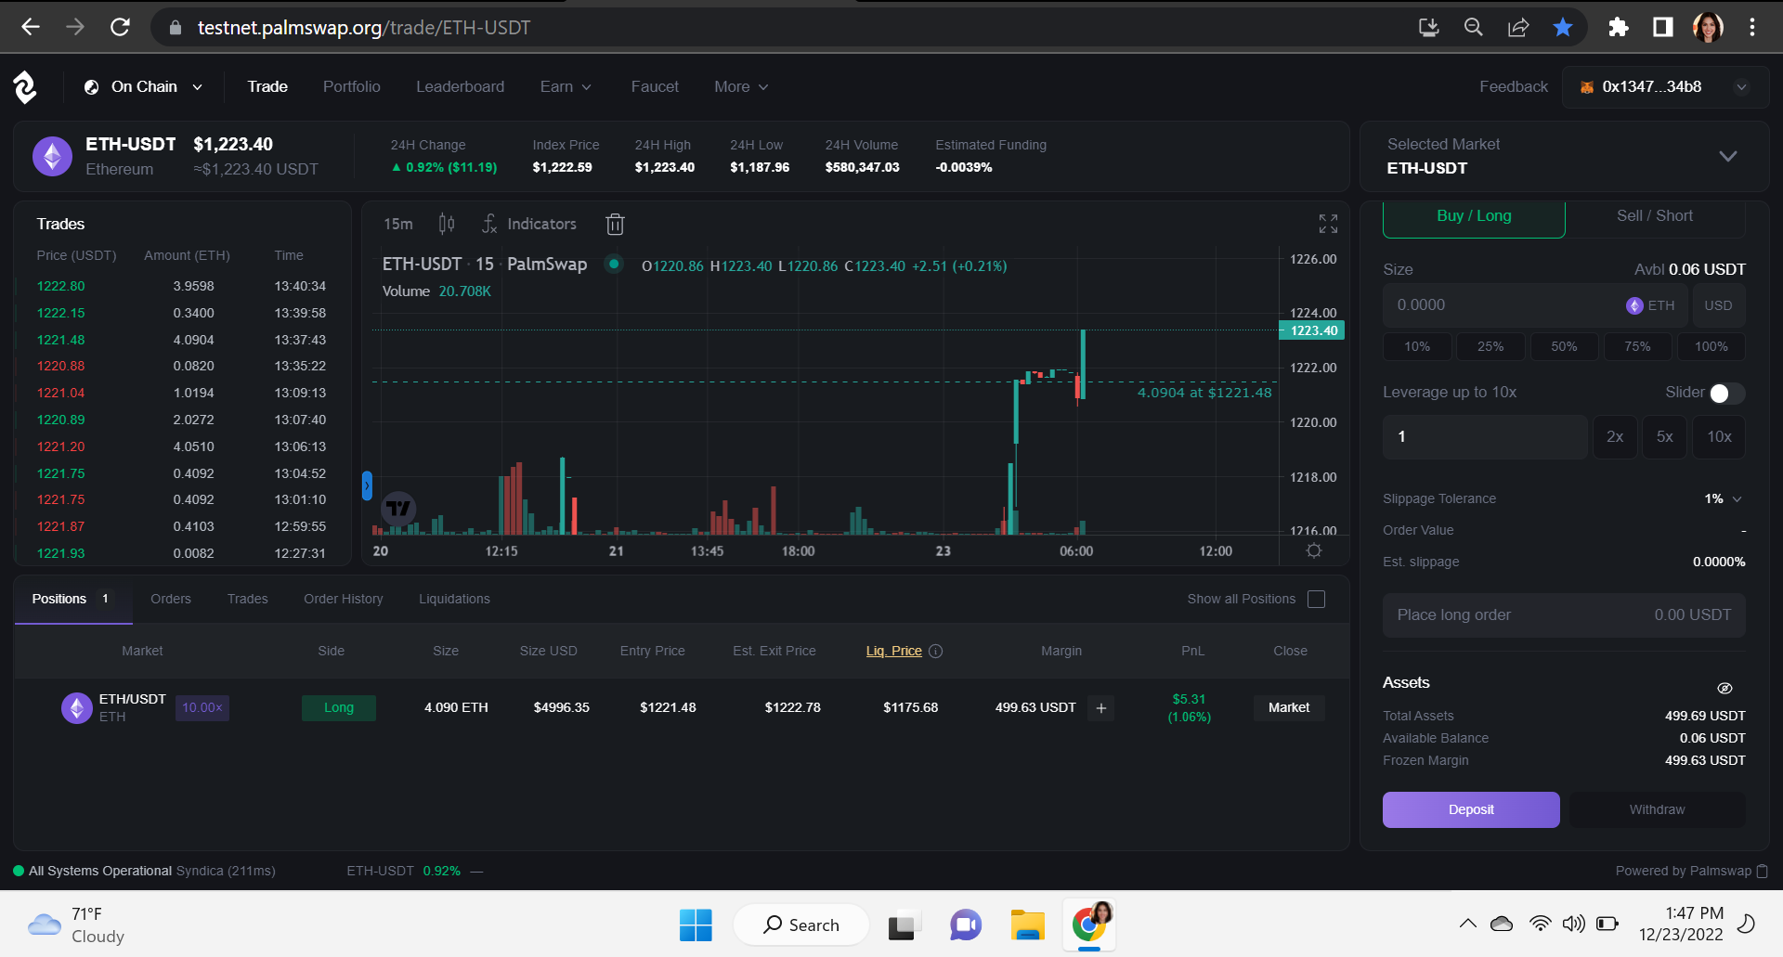
Task: Open the Indicators function icon
Action: [489, 224]
